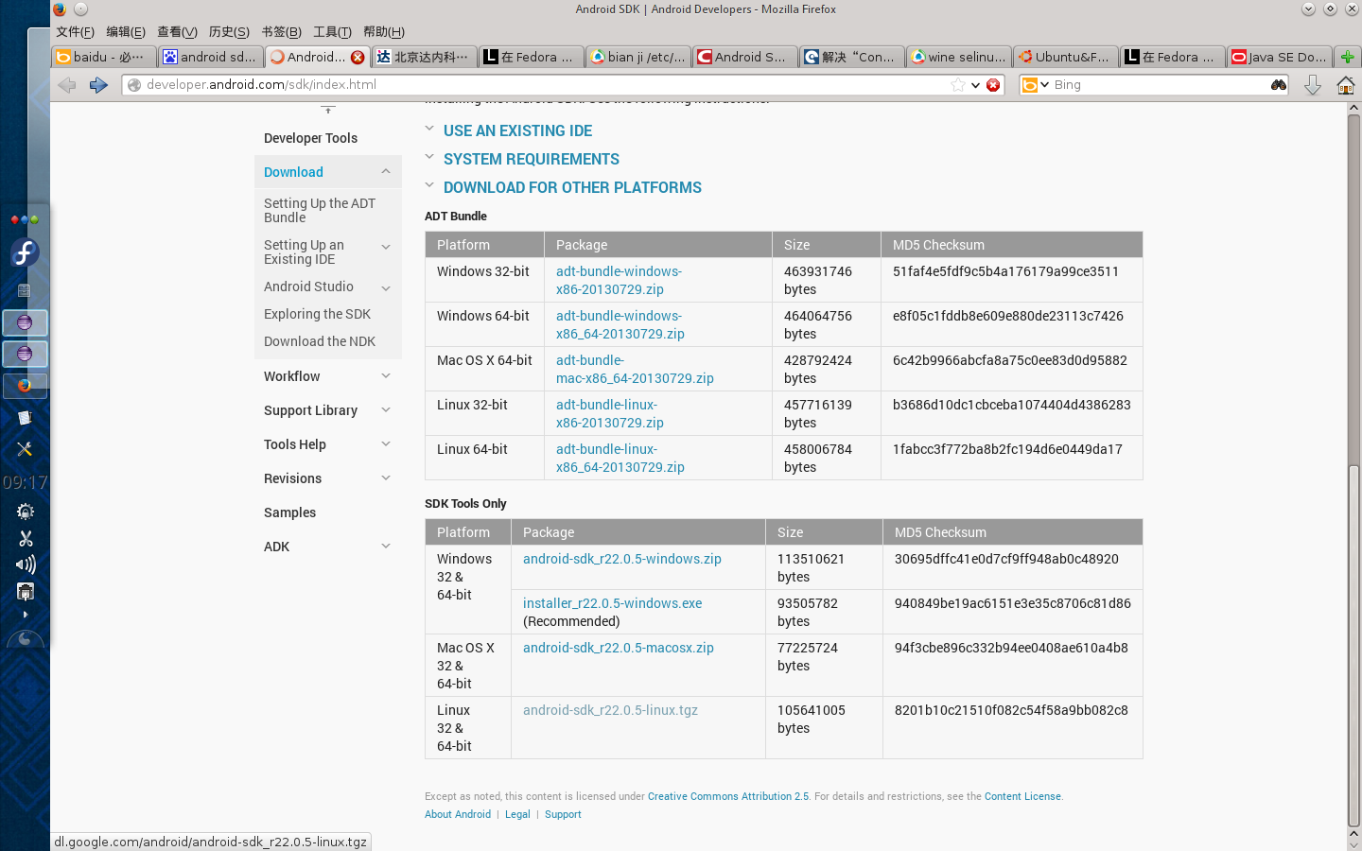Screen dimensions: 1362x851
Task: Collapse the Download sidebar section chevron
Action: (x=386, y=172)
